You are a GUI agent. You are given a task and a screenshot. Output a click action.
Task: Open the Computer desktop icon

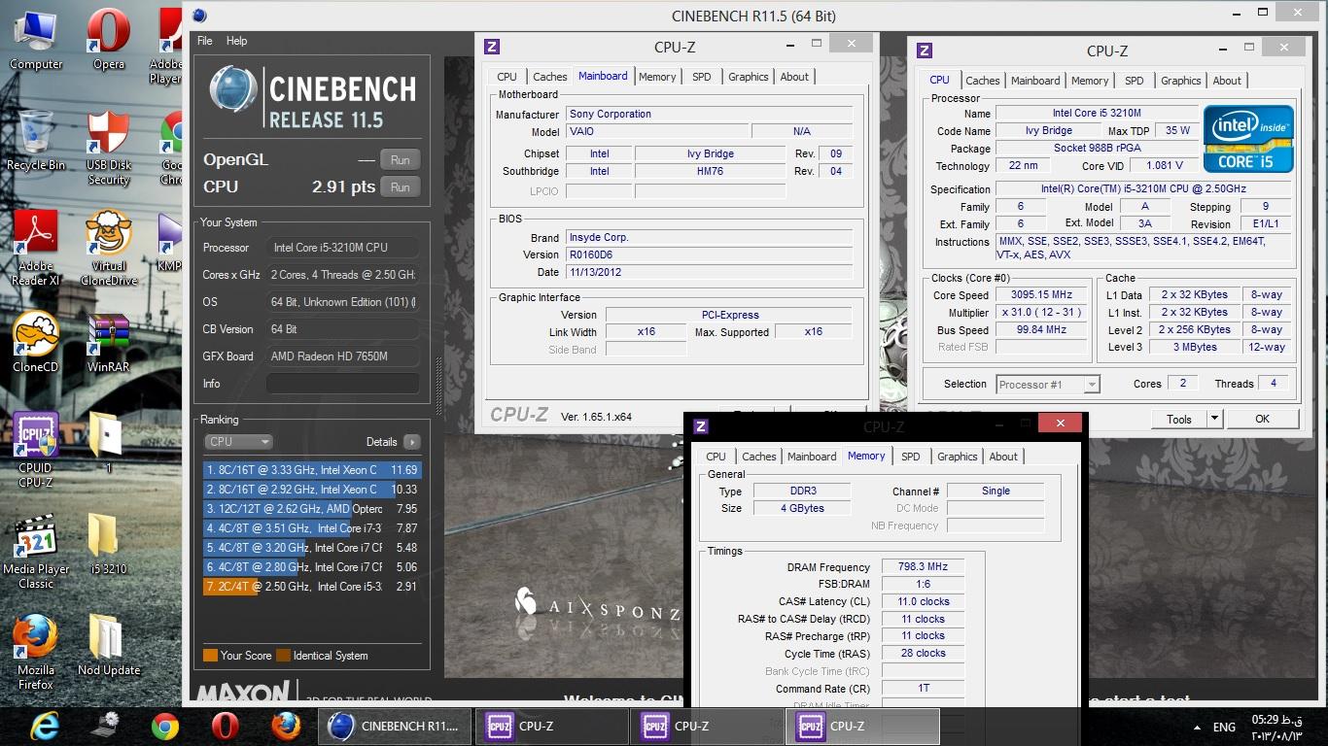[36, 39]
